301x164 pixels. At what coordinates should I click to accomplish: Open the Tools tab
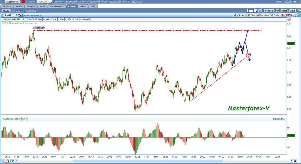point(83,6)
